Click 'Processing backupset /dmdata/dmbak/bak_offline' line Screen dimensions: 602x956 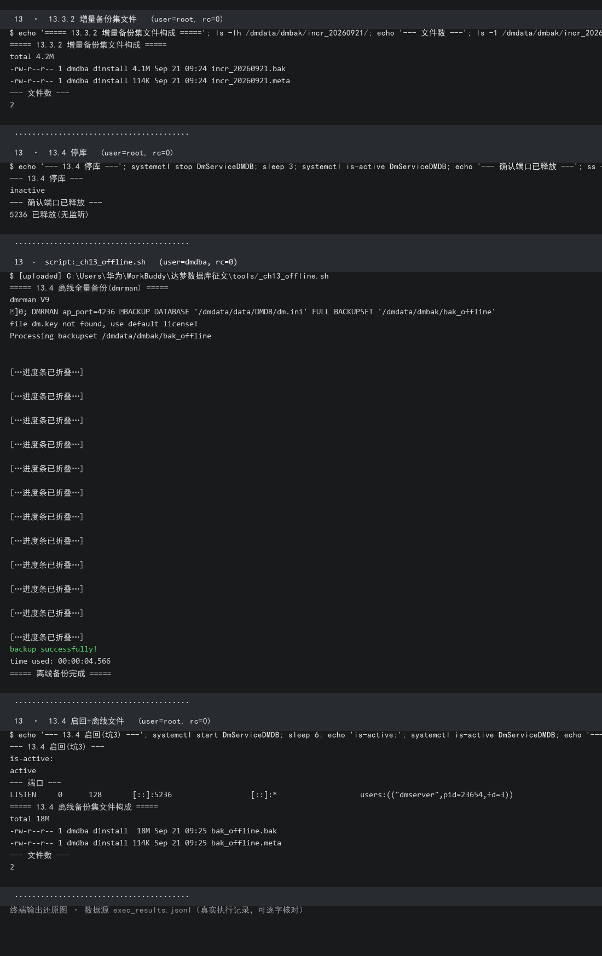111,336
